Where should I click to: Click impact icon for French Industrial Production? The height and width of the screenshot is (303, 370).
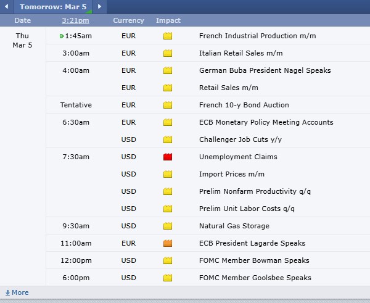coord(168,36)
